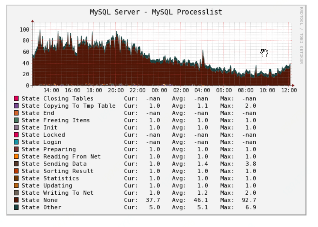Click the 00:00 time axis label

click(x=159, y=90)
